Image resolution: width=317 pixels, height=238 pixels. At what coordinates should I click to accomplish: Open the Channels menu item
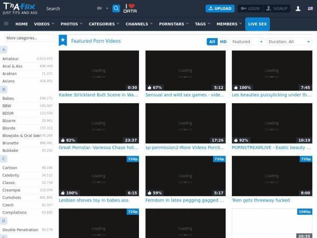(137, 24)
